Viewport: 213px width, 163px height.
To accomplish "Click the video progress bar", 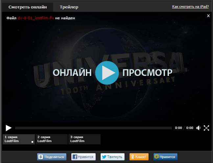I will point(93,128).
